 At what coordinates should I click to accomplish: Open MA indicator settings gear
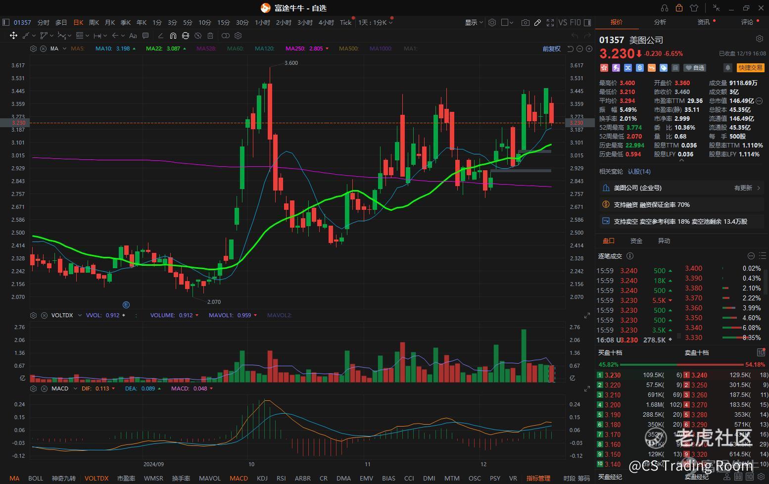[33, 48]
